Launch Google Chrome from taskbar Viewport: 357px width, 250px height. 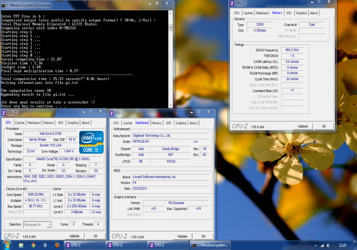33,245
